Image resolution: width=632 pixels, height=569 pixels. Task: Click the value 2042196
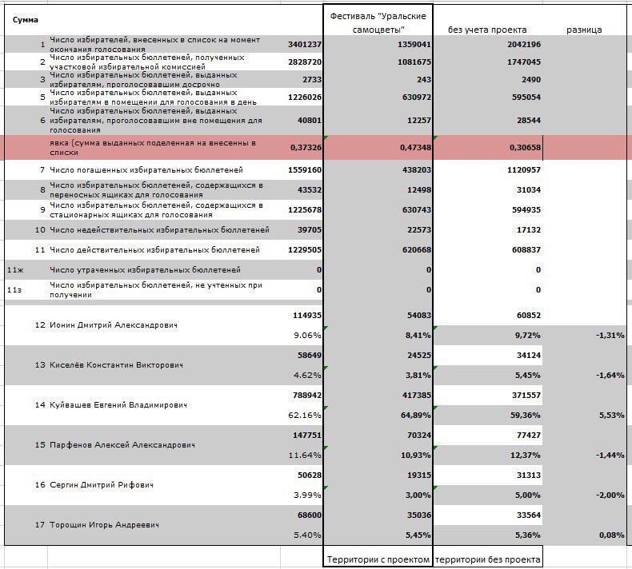524,44
